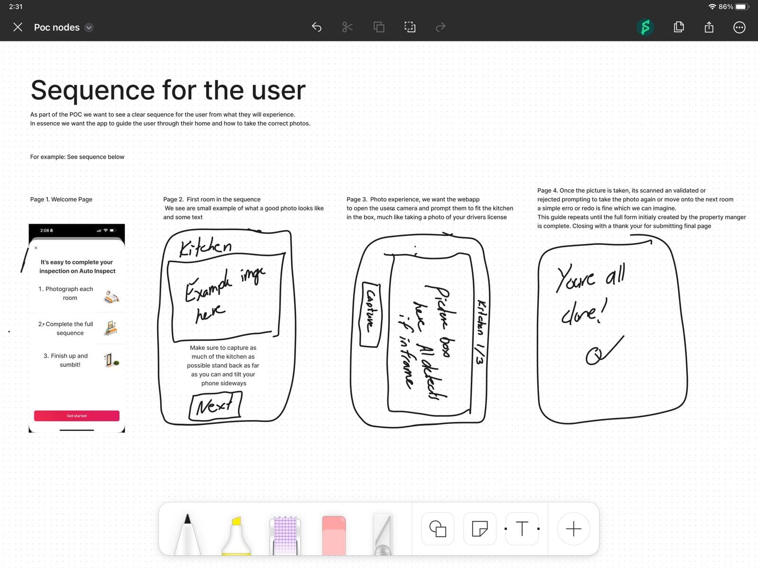Image resolution: width=758 pixels, height=568 pixels.
Task: Select the 'Make sure to capture' instruction text
Action: (x=223, y=365)
